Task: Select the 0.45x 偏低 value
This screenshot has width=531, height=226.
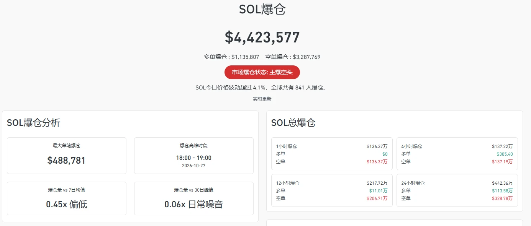Action: coord(67,204)
